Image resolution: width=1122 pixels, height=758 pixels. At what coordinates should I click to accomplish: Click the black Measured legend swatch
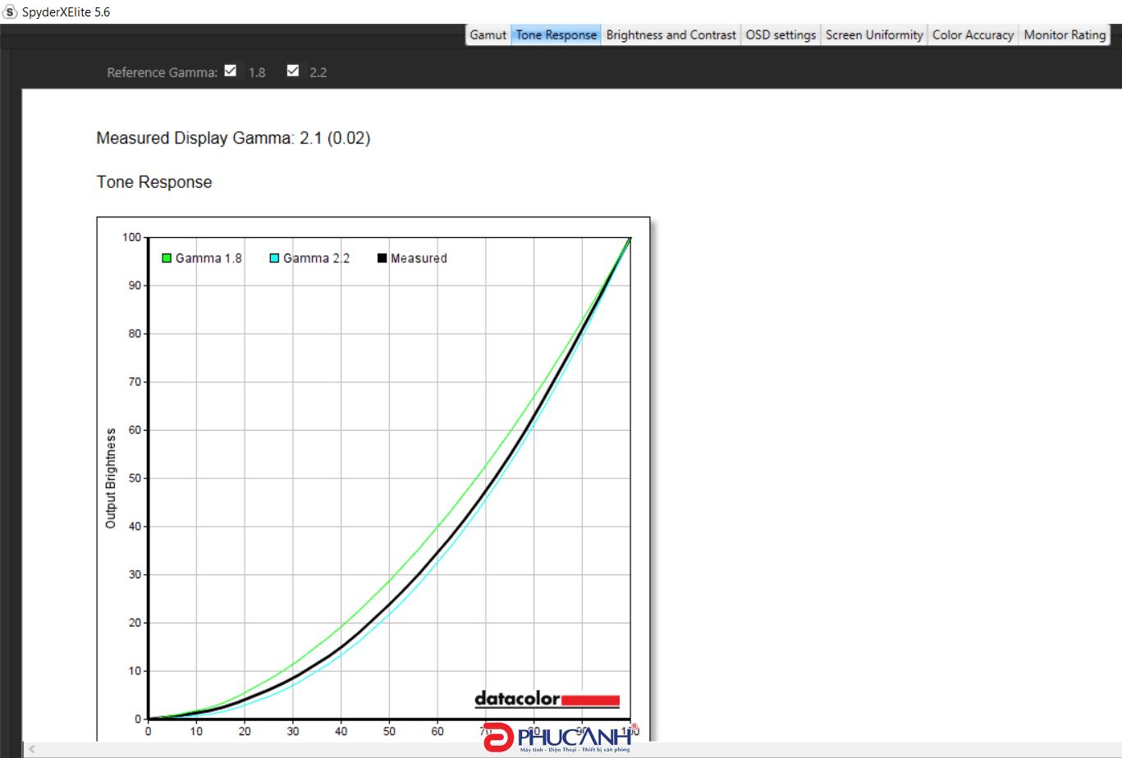pyautogui.click(x=382, y=258)
